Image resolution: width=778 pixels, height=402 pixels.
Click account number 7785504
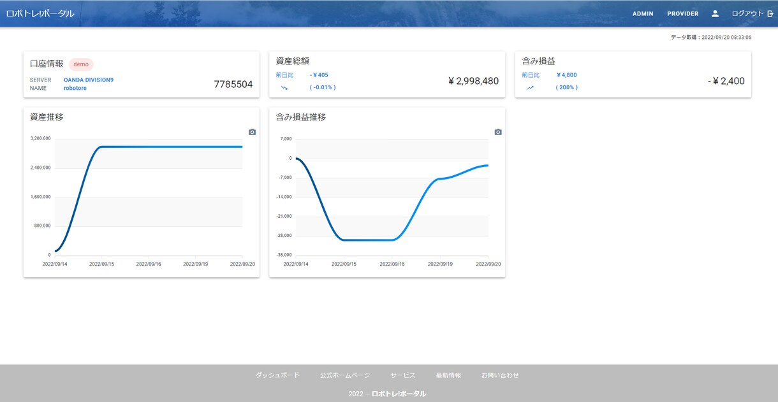(x=233, y=84)
